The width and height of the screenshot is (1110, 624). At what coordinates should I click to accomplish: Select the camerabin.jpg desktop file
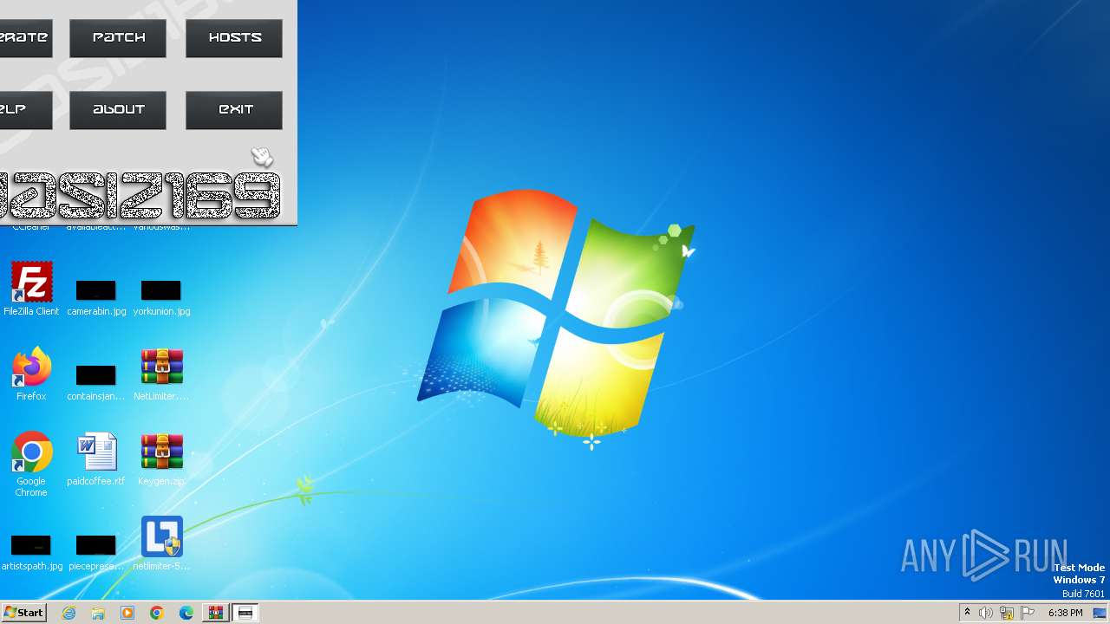point(96,296)
